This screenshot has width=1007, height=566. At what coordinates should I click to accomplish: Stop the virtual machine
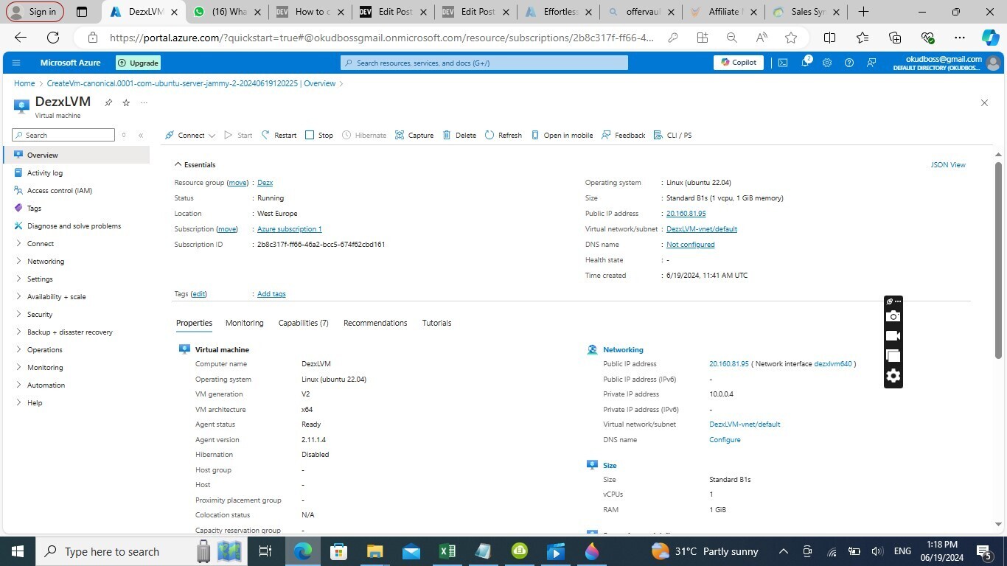coord(319,135)
